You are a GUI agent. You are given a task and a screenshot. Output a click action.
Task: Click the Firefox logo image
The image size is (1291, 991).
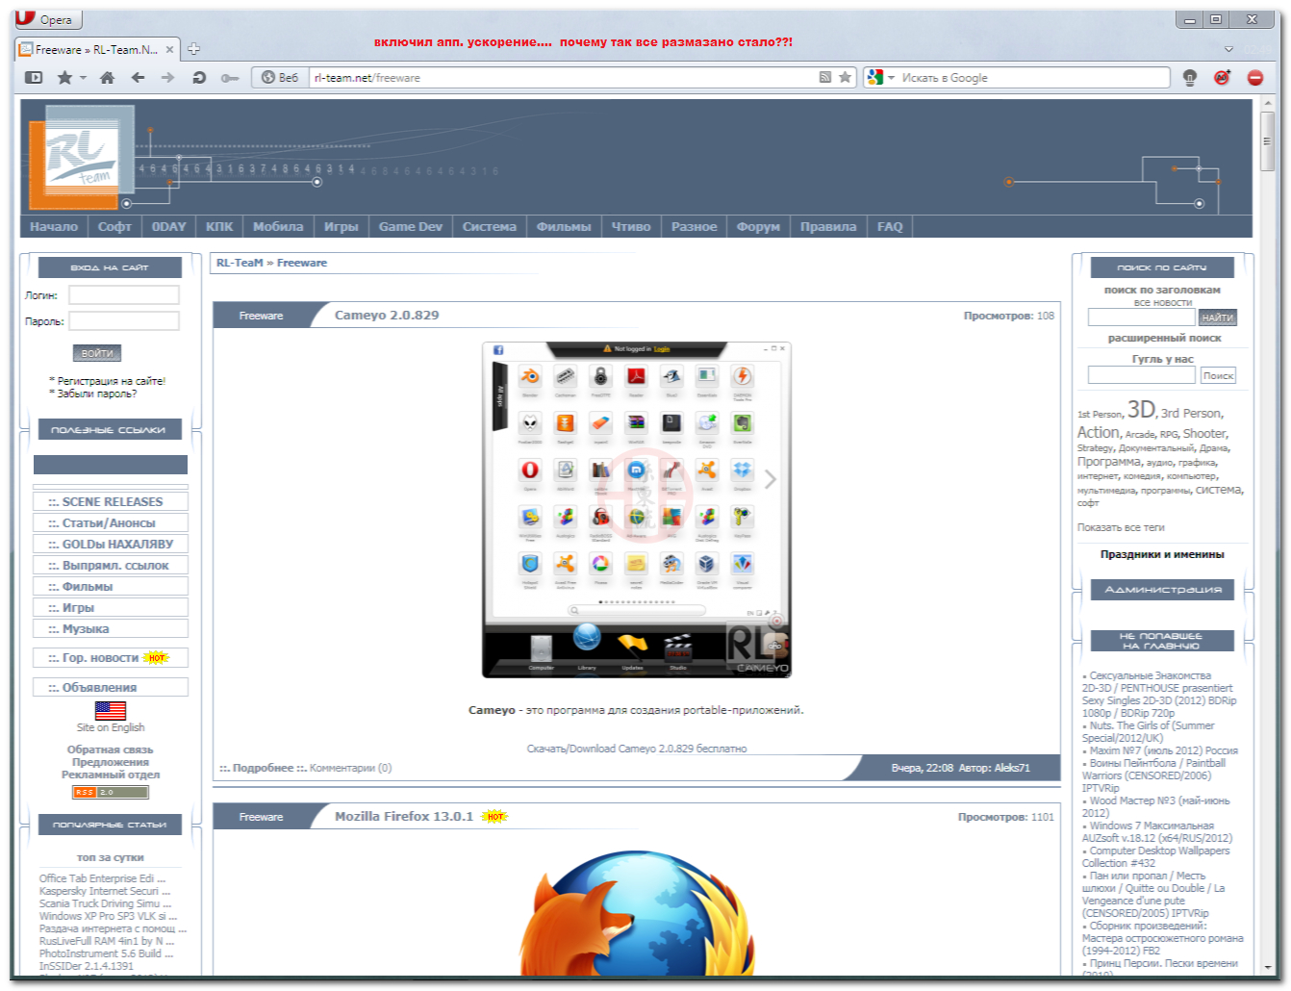(637, 912)
